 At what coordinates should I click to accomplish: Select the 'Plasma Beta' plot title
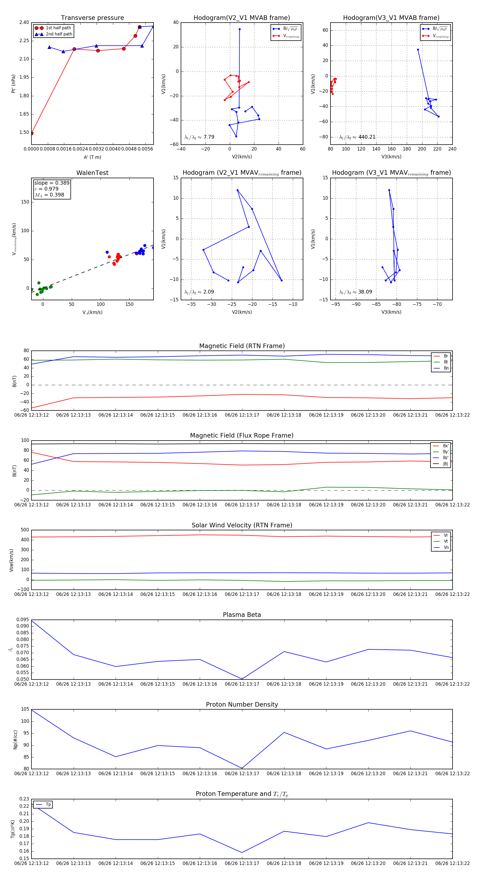click(242, 615)
